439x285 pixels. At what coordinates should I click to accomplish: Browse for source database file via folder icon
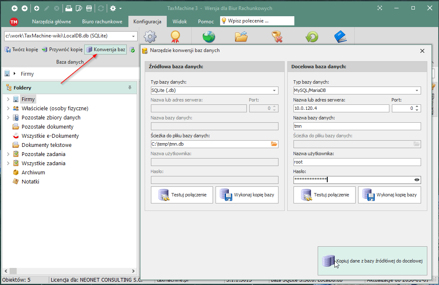coord(274,144)
